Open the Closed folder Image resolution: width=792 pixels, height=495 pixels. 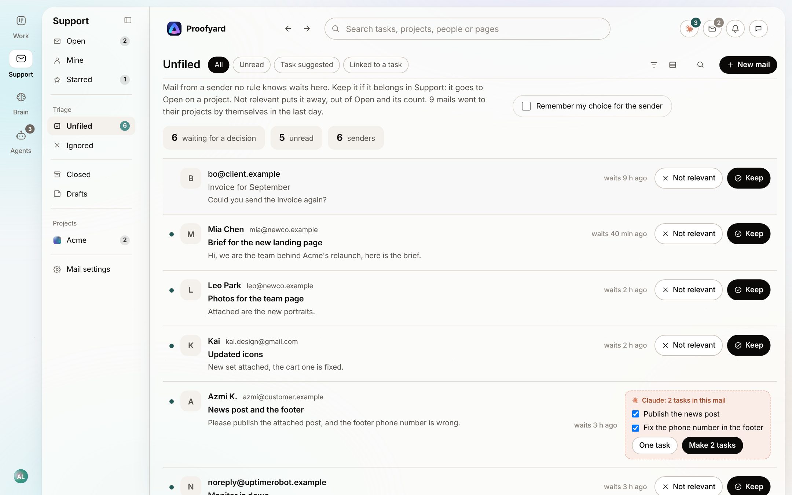coord(91,175)
